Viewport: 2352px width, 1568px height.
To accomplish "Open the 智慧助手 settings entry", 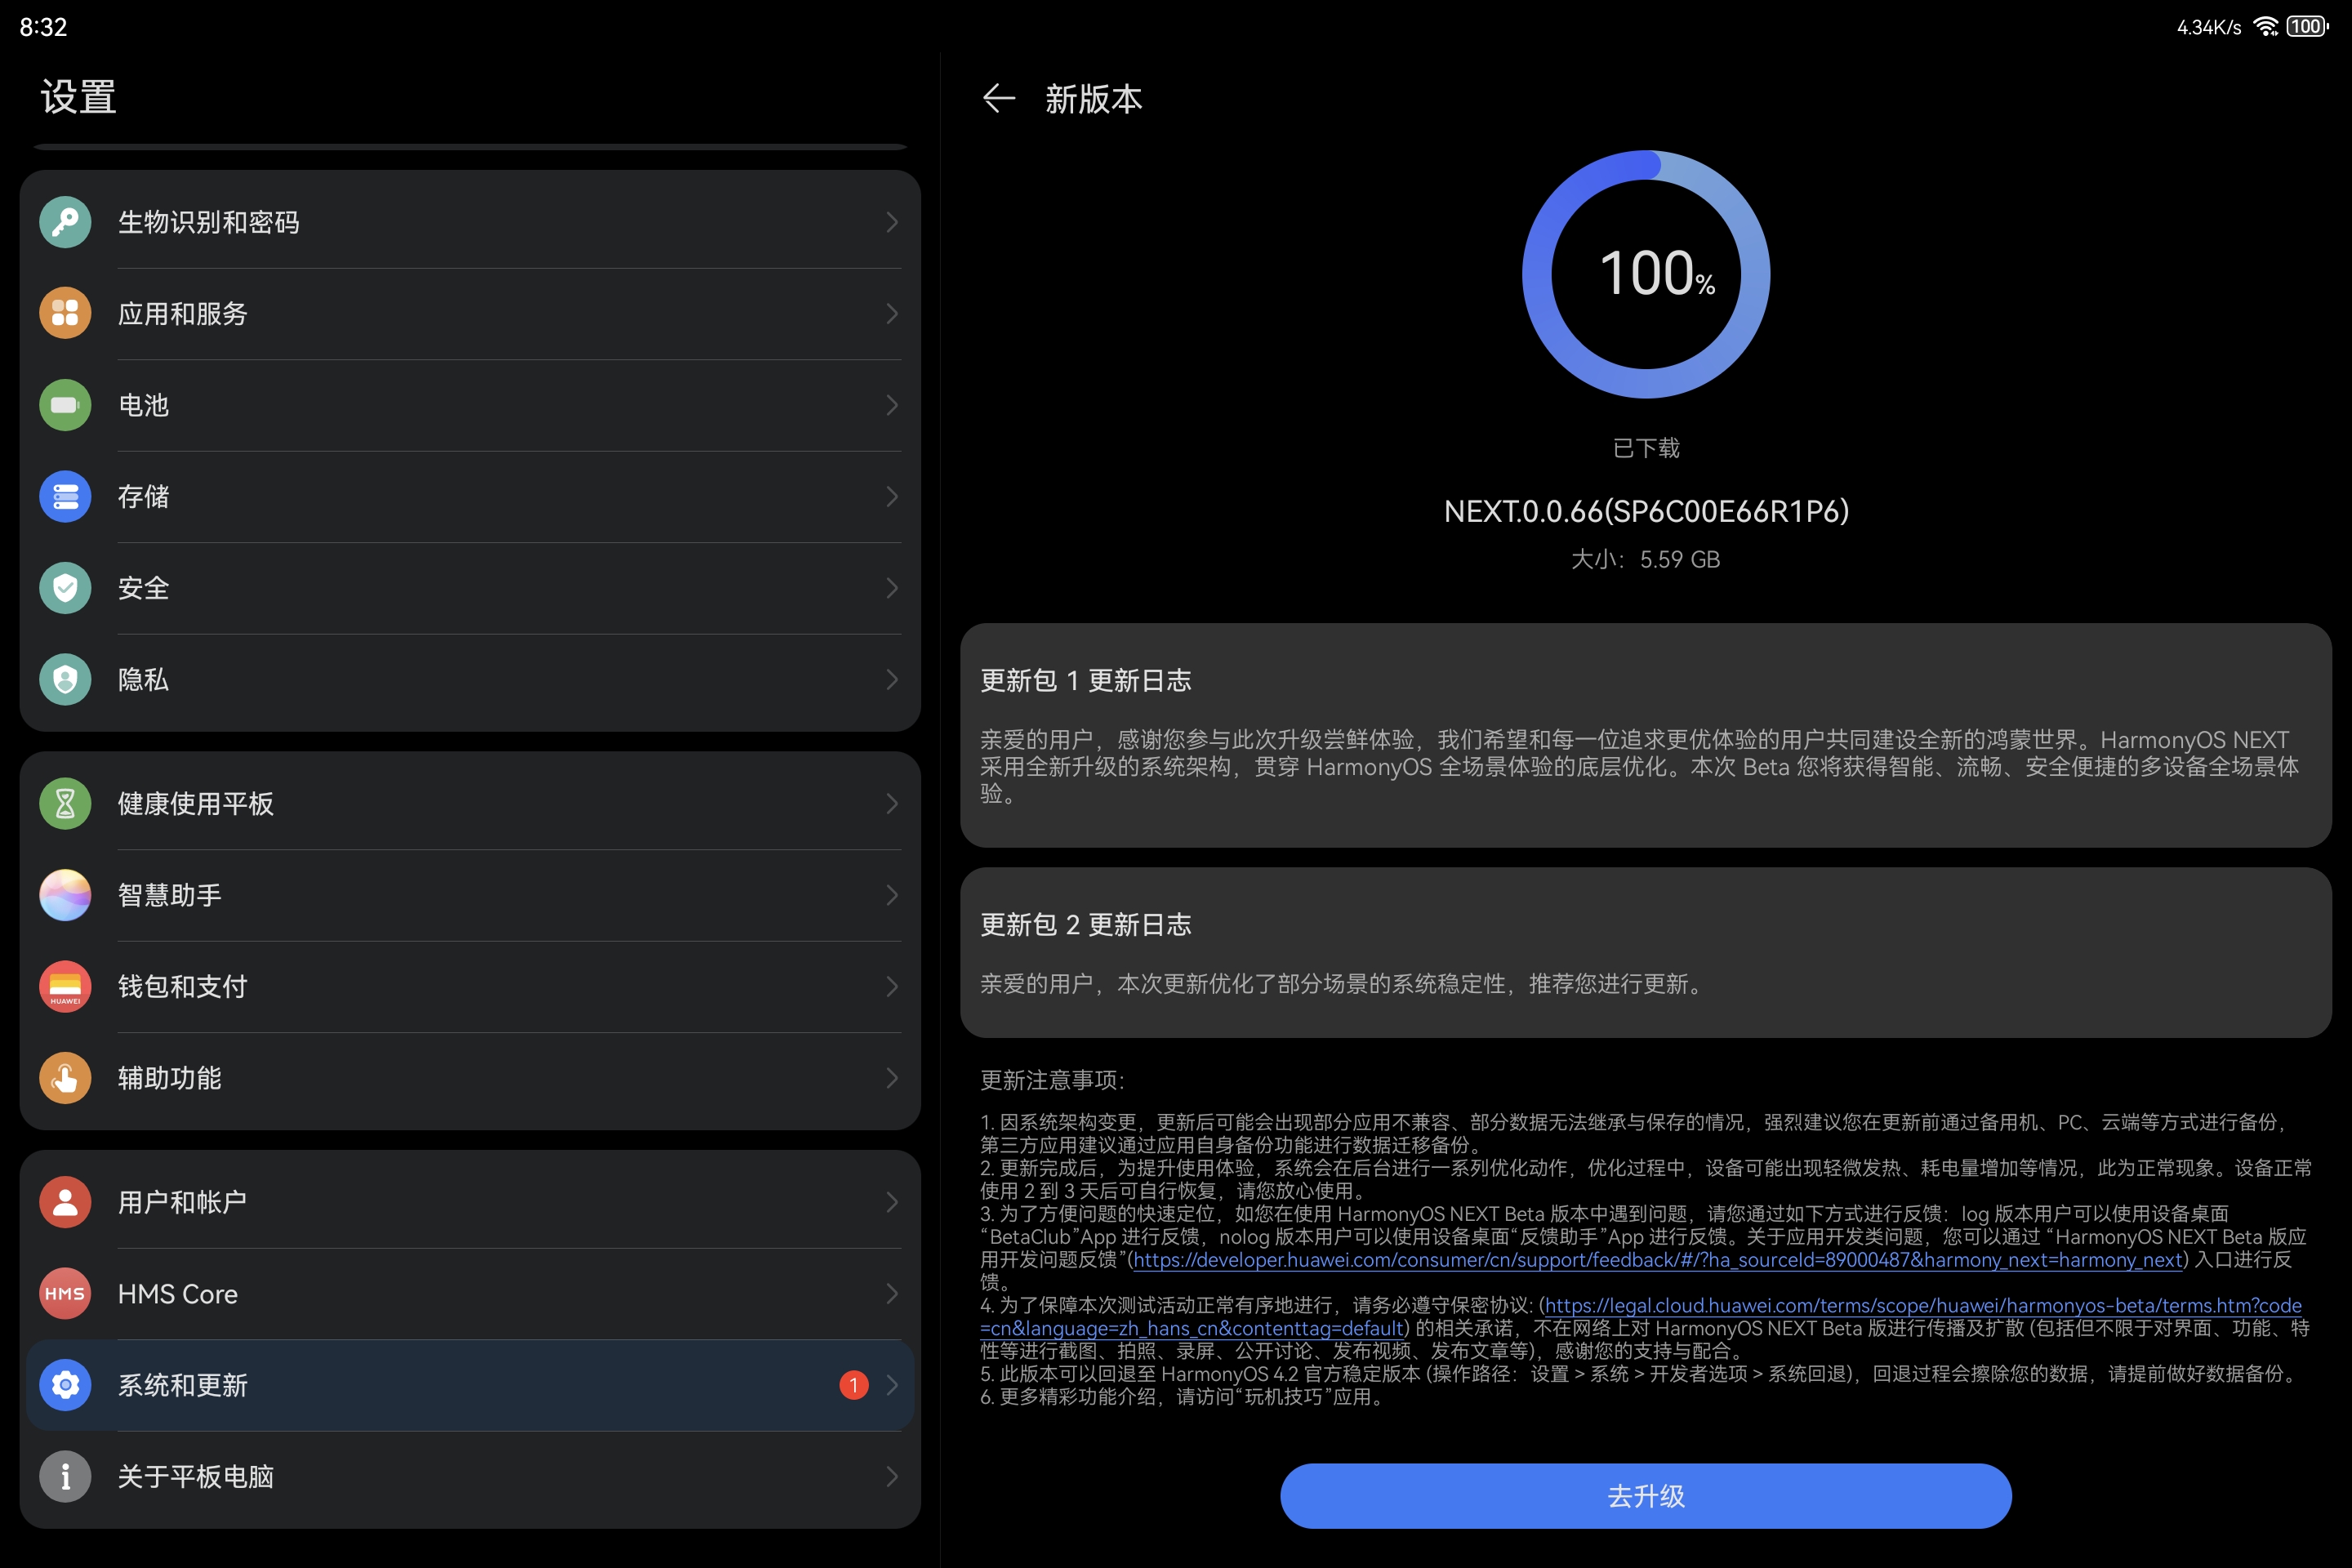I will (470, 895).
